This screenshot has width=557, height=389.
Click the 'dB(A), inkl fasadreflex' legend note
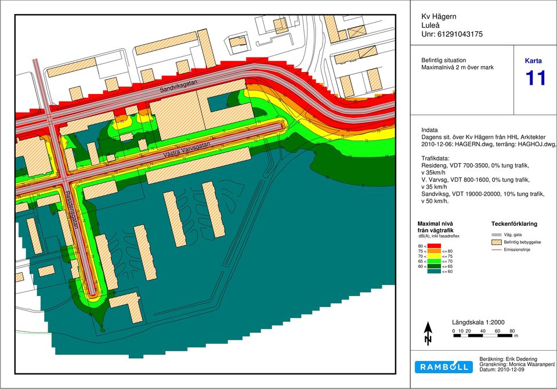tap(439, 236)
